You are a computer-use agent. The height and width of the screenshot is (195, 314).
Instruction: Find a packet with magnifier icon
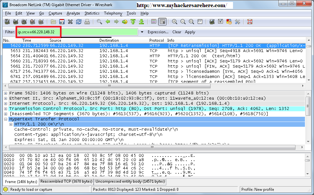(x=99, y=22)
